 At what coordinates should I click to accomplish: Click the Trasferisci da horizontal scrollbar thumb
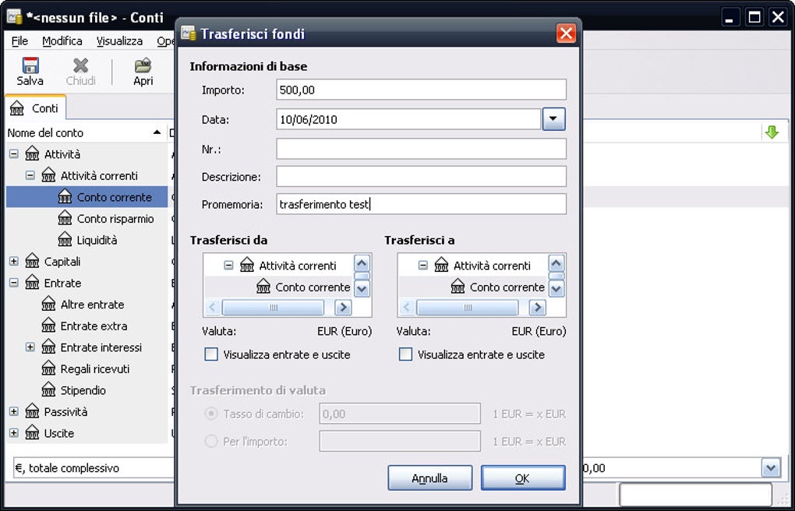(273, 307)
